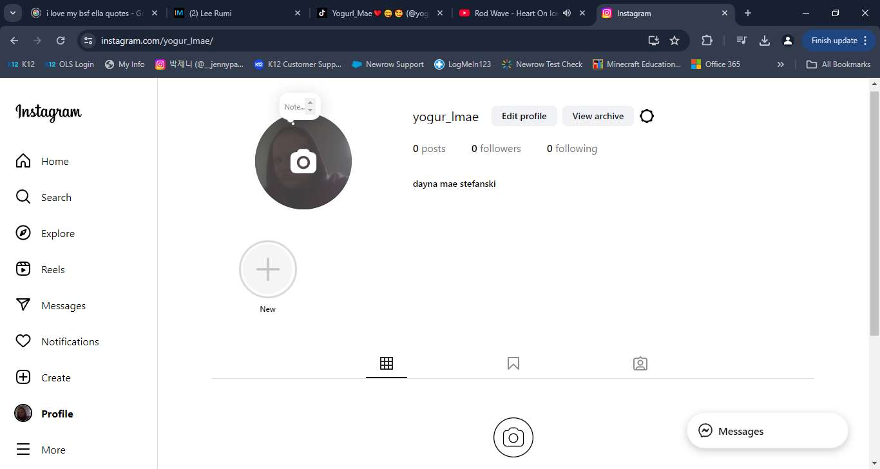Viewport: 880px width, 469px height.
Task: Expand hidden bookmarks chevron
Action: 781,64
